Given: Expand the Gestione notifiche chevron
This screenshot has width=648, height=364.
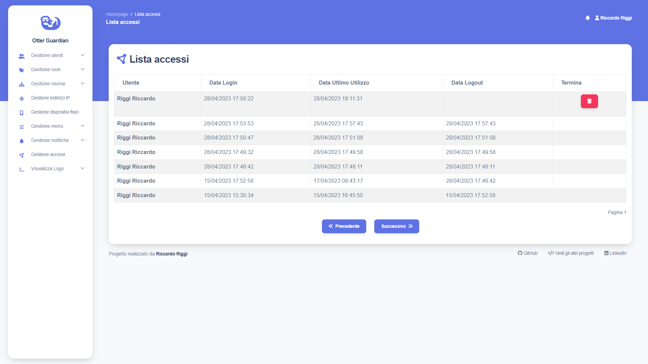Looking at the screenshot, I should [82, 140].
